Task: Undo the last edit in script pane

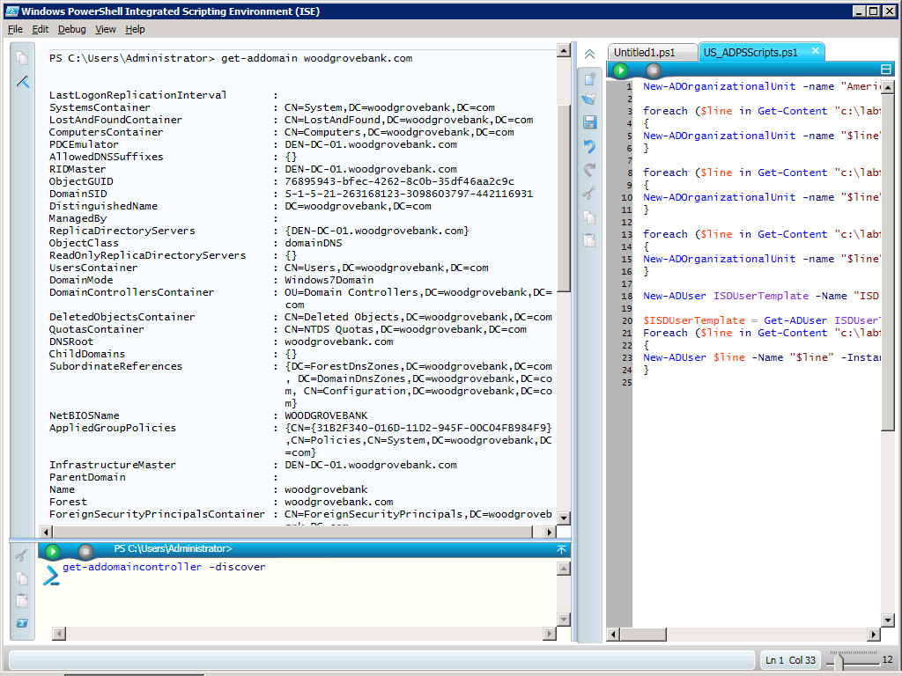Action: [x=589, y=146]
